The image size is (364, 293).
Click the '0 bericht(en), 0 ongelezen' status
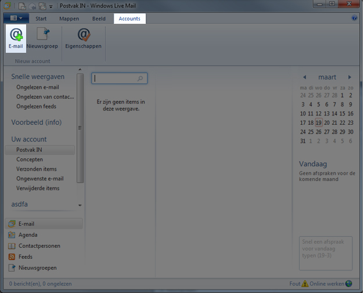tap(41, 284)
